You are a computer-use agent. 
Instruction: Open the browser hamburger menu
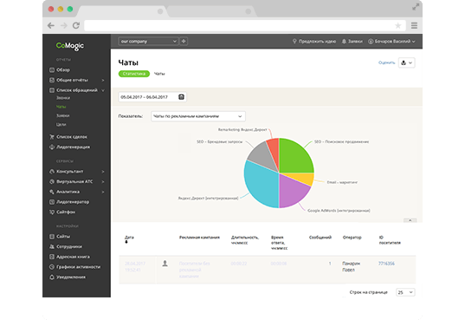(414, 25)
